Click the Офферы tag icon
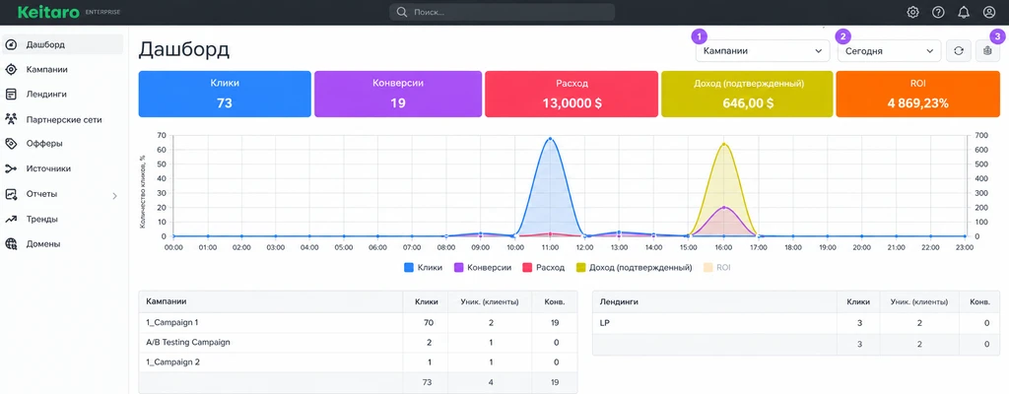1009x394 pixels. point(11,144)
